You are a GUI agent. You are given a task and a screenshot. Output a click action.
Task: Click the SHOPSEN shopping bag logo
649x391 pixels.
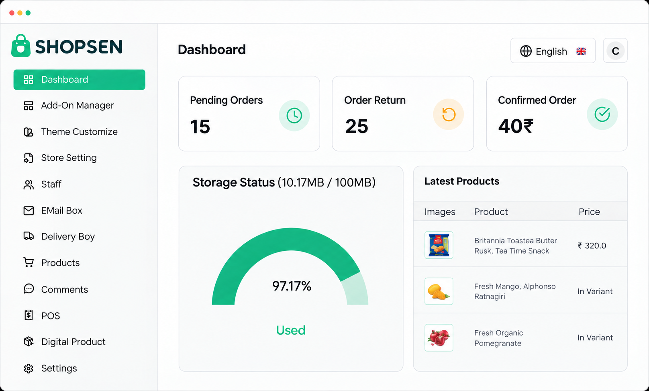(21, 45)
